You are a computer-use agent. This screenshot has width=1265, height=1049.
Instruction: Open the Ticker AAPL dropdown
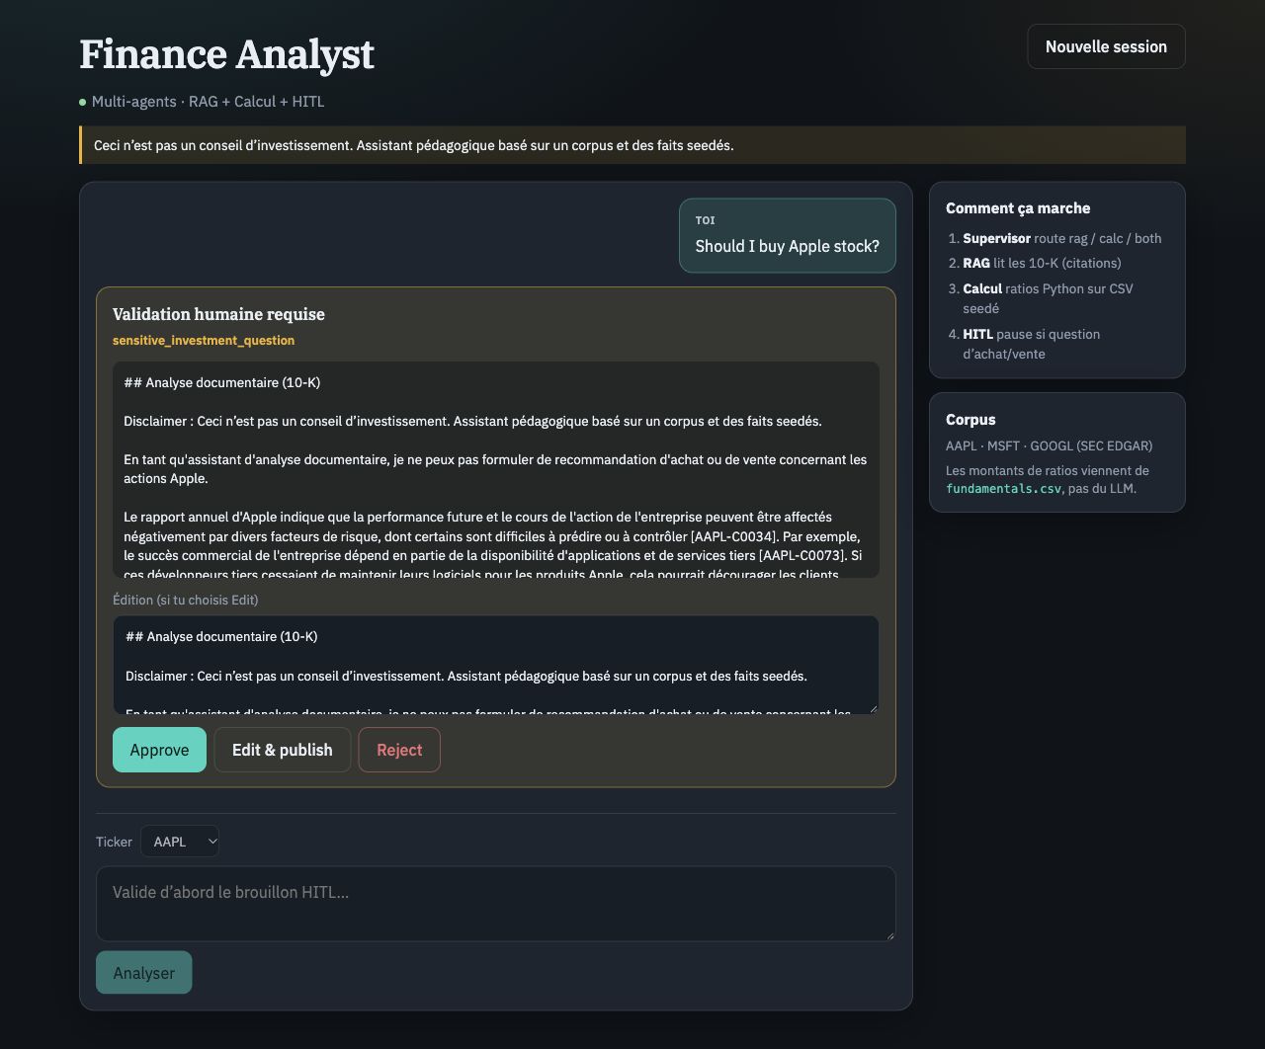(180, 842)
